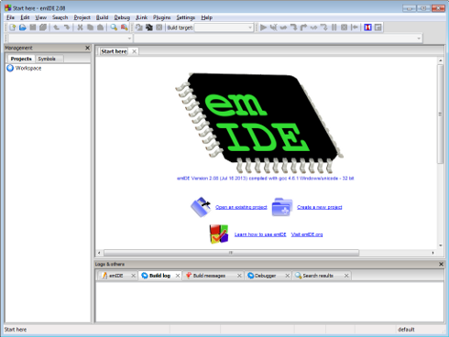Switch to the Projects tab

click(x=21, y=59)
